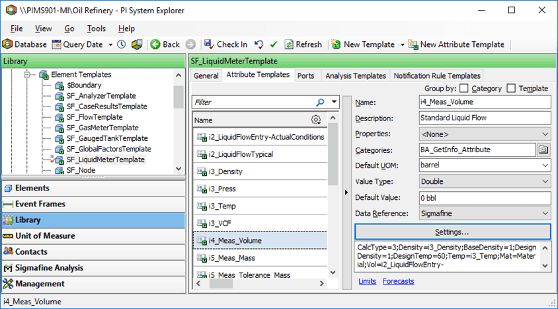Open the Database toolbar button
The image size is (558, 309).
24,44
